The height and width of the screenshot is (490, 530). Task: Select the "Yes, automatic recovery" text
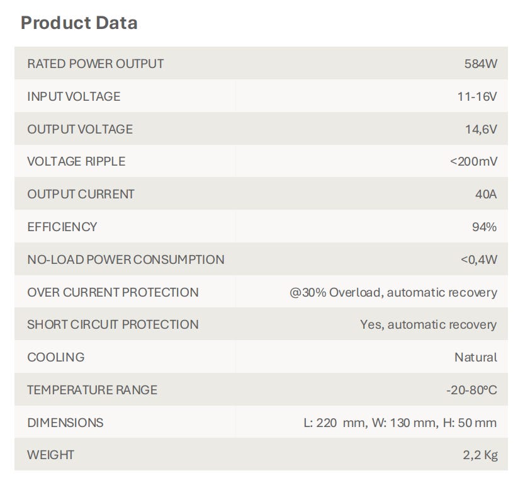pos(428,324)
